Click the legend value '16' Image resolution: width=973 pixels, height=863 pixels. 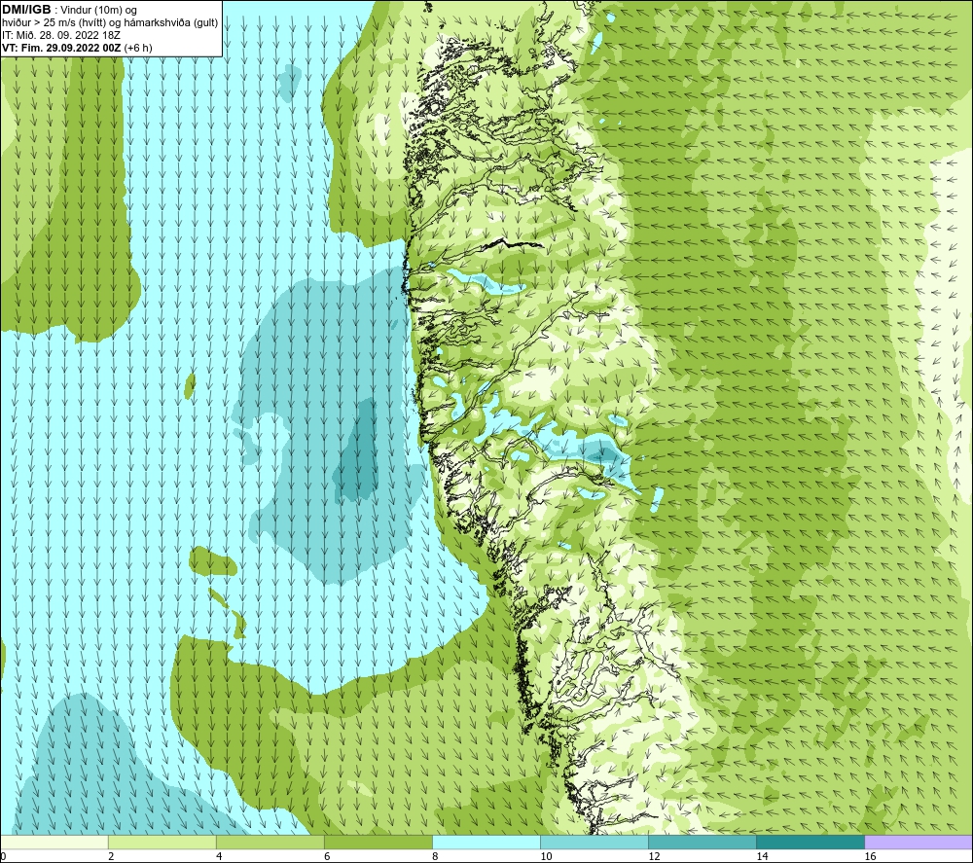(x=870, y=856)
